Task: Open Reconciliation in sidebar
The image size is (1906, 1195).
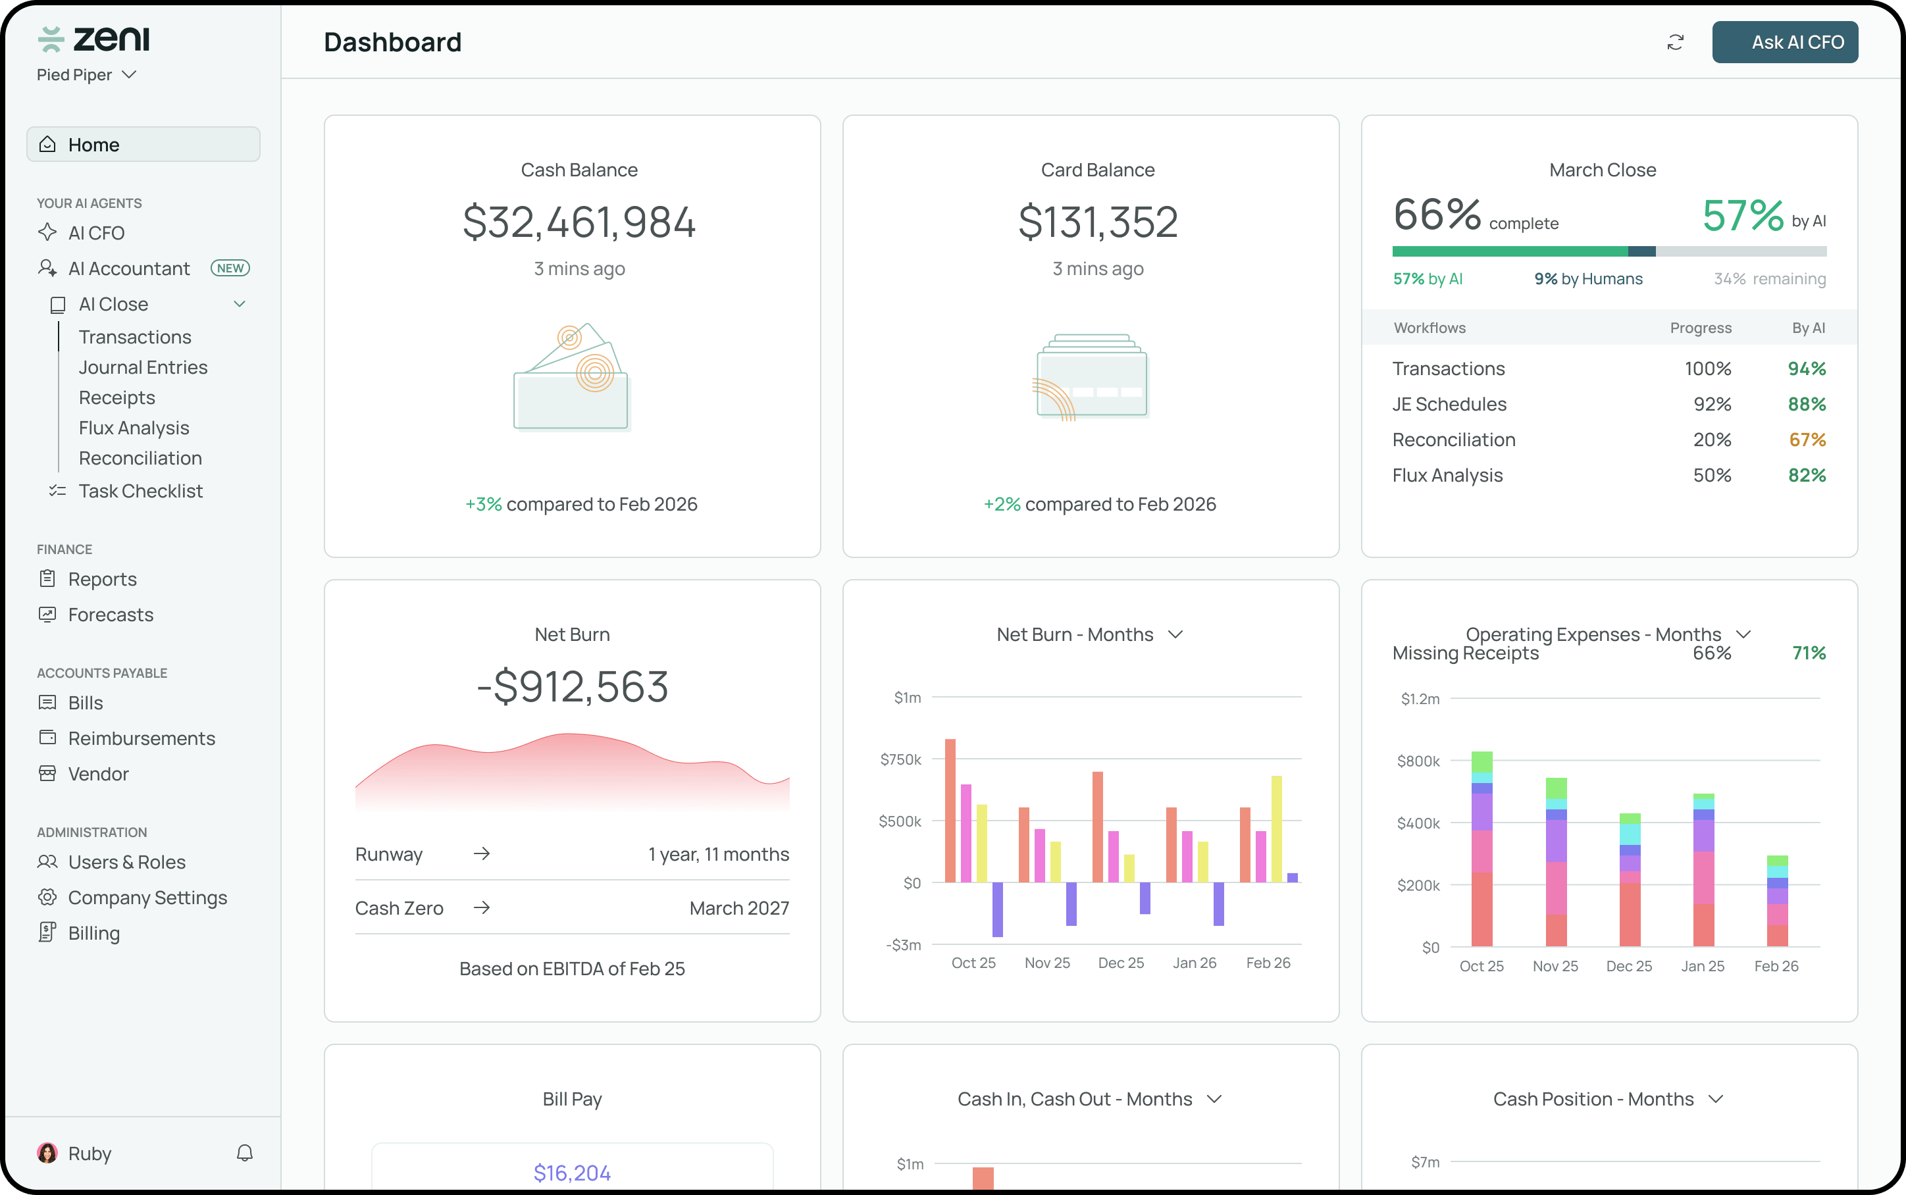Action: tap(141, 459)
